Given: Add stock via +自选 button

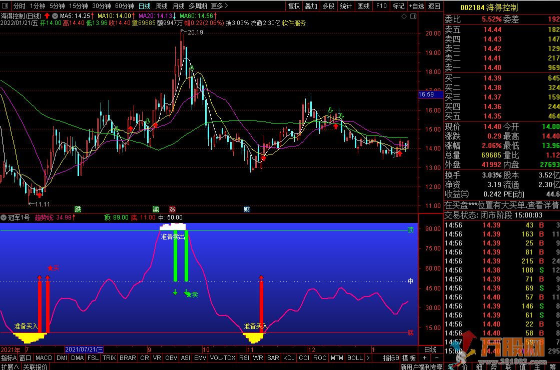Looking at the screenshot, I should 417,6.
